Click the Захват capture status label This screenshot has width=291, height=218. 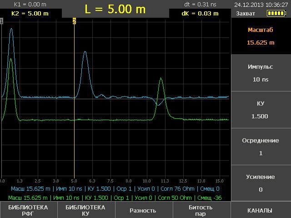[x=246, y=14]
